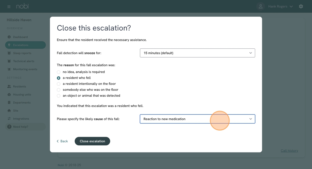This screenshot has width=312, height=169.
Task: Open the hamburger menu icon
Action: [x=9, y=7]
